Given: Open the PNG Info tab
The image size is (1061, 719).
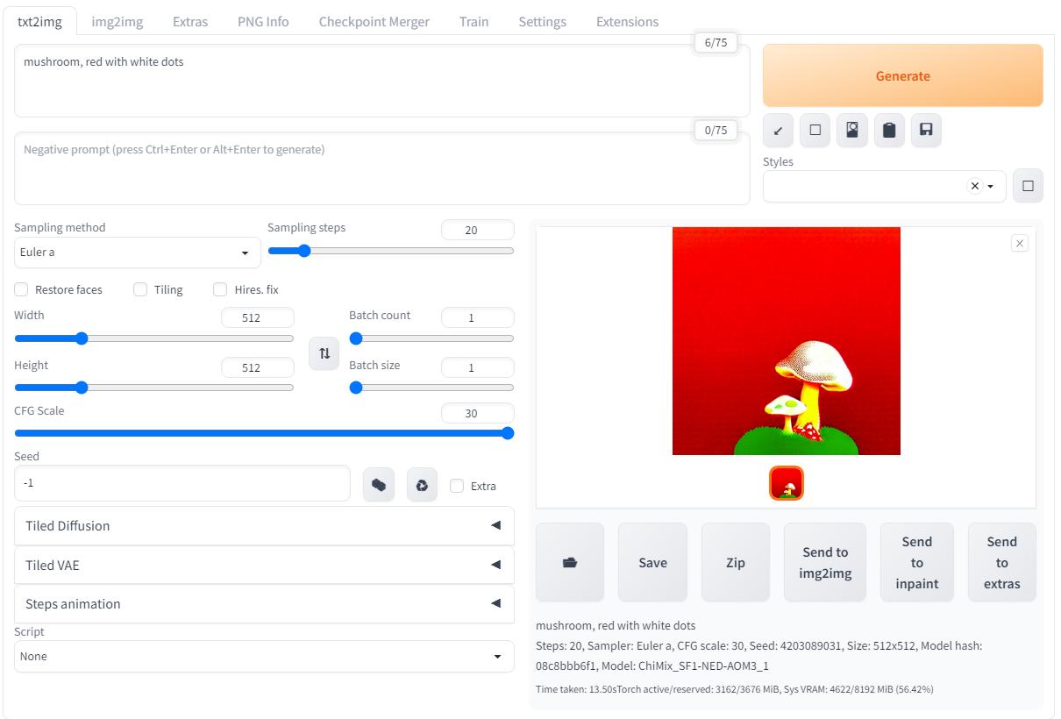Looking at the screenshot, I should tap(263, 22).
